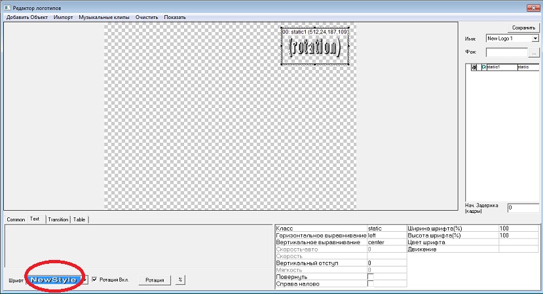Toggle the Ротация Вкл. checkbox
The image size is (543, 294).
95,280
